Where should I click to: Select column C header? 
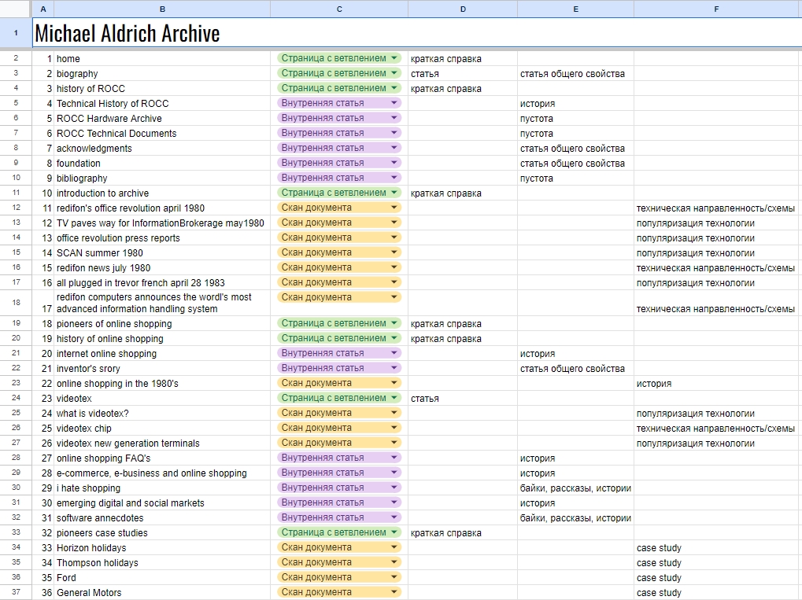pos(339,9)
